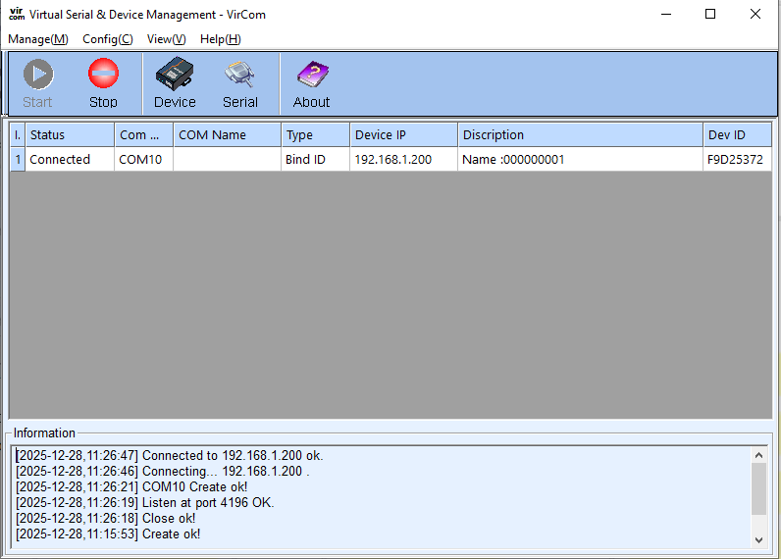The height and width of the screenshot is (559, 781).
Task: Open the Config menu
Action: [x=108, y=39]
